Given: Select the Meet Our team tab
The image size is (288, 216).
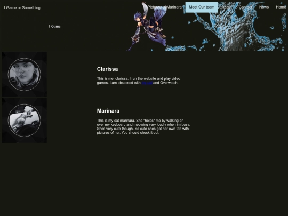Looking at the screenshot, I should (202, 7).
